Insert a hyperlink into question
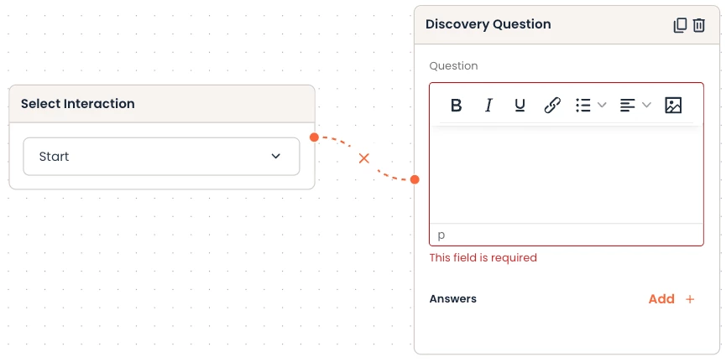 coord(551,105)
